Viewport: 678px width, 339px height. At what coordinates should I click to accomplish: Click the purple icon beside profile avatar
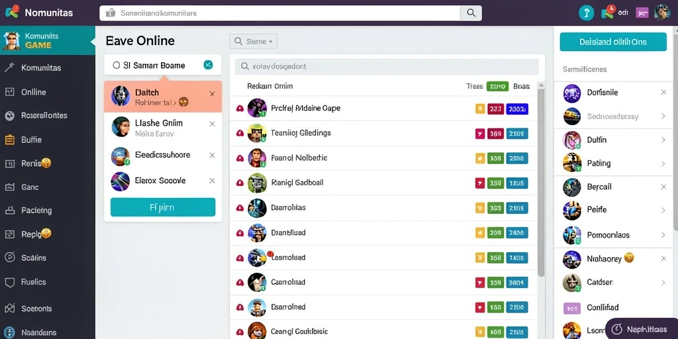(x=642, y=13)
